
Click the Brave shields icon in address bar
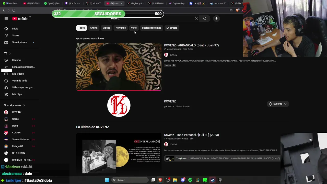coord(237,10)
